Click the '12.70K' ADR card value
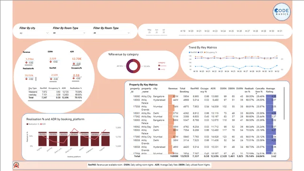This screenshot has width=304, height=171. (x=76, y=59)
